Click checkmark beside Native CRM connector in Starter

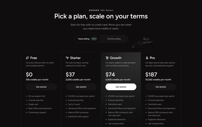coord(67,112)
